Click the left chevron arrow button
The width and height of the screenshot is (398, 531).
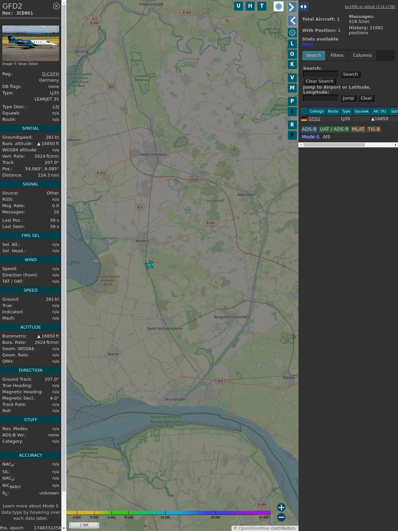coord(292,21)
